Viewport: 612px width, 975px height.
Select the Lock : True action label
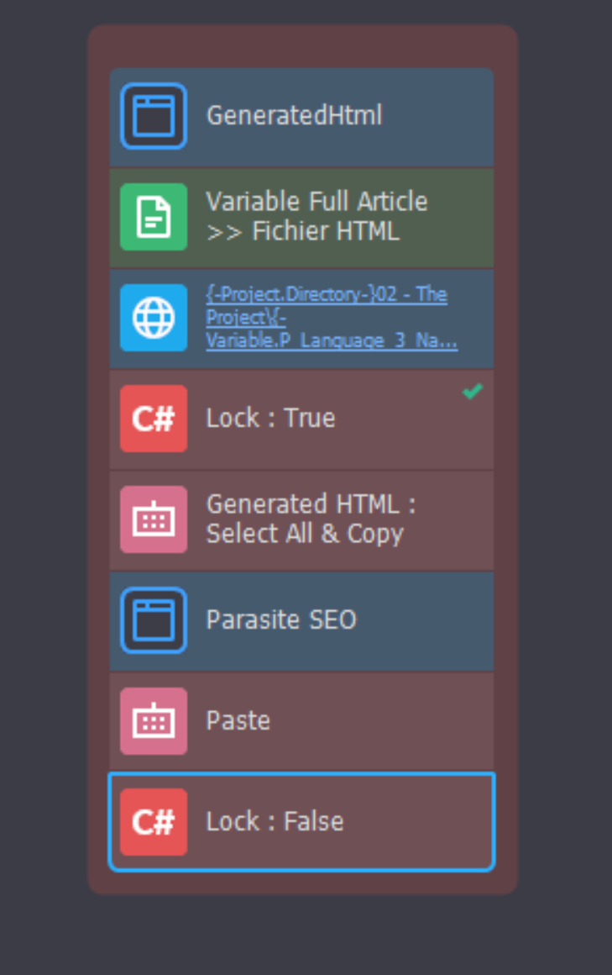[x=270, y=419]
